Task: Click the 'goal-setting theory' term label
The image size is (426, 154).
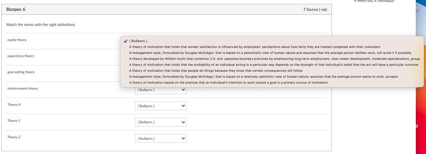Action: 21,72
